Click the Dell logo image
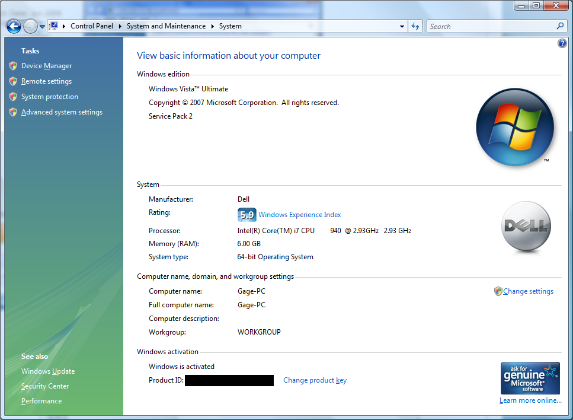Viewport: 573px width, 420px height. point(526,227)
